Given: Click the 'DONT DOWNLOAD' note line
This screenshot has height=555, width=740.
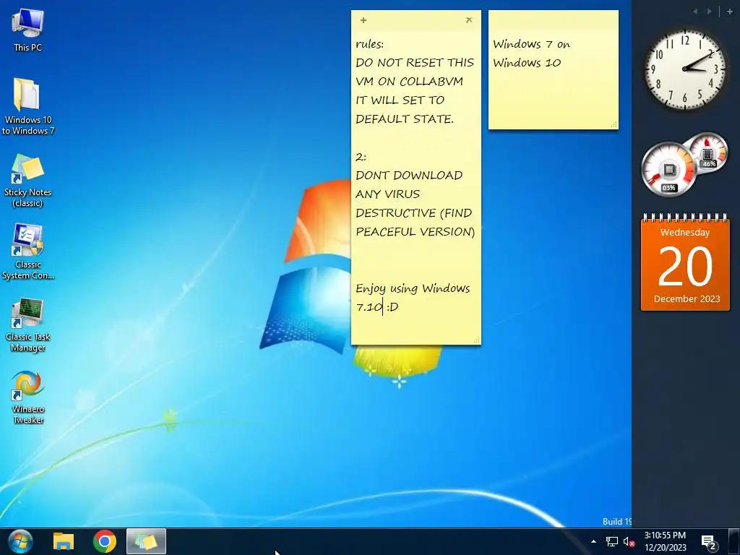Looking at the screenshot, I should [409, 176].
